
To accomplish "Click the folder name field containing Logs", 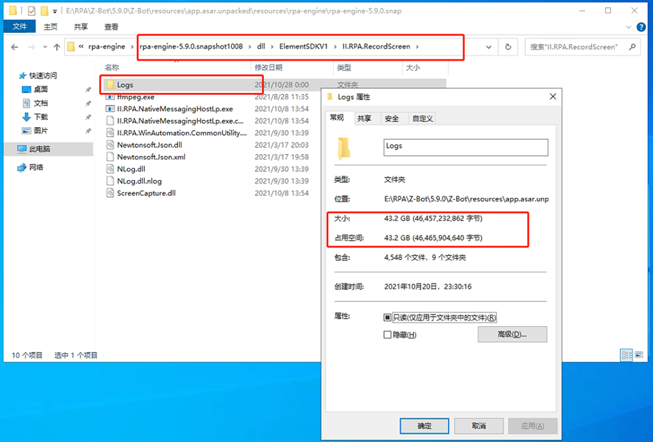I will point(465,146).
